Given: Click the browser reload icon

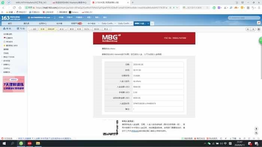Looking at the screenshot, I should (x=14, y=8).
